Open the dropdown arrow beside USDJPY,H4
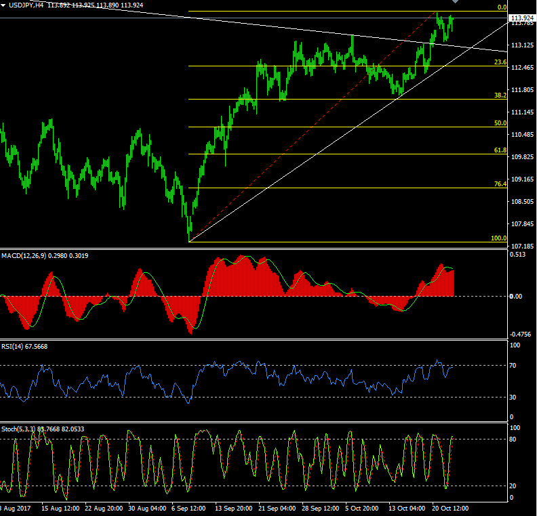 (3, 5)
